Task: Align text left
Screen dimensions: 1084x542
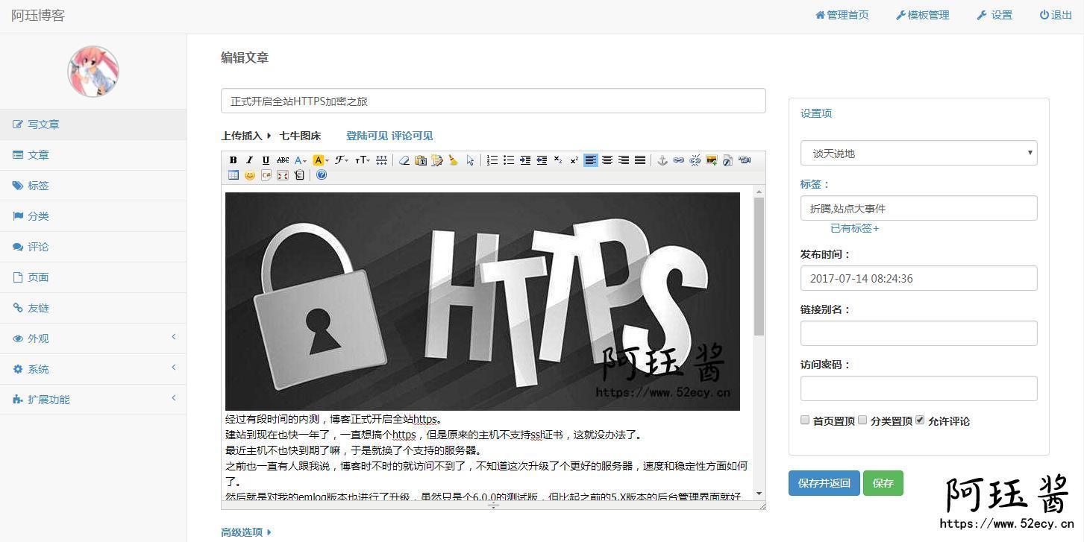Action: [590, 160]
